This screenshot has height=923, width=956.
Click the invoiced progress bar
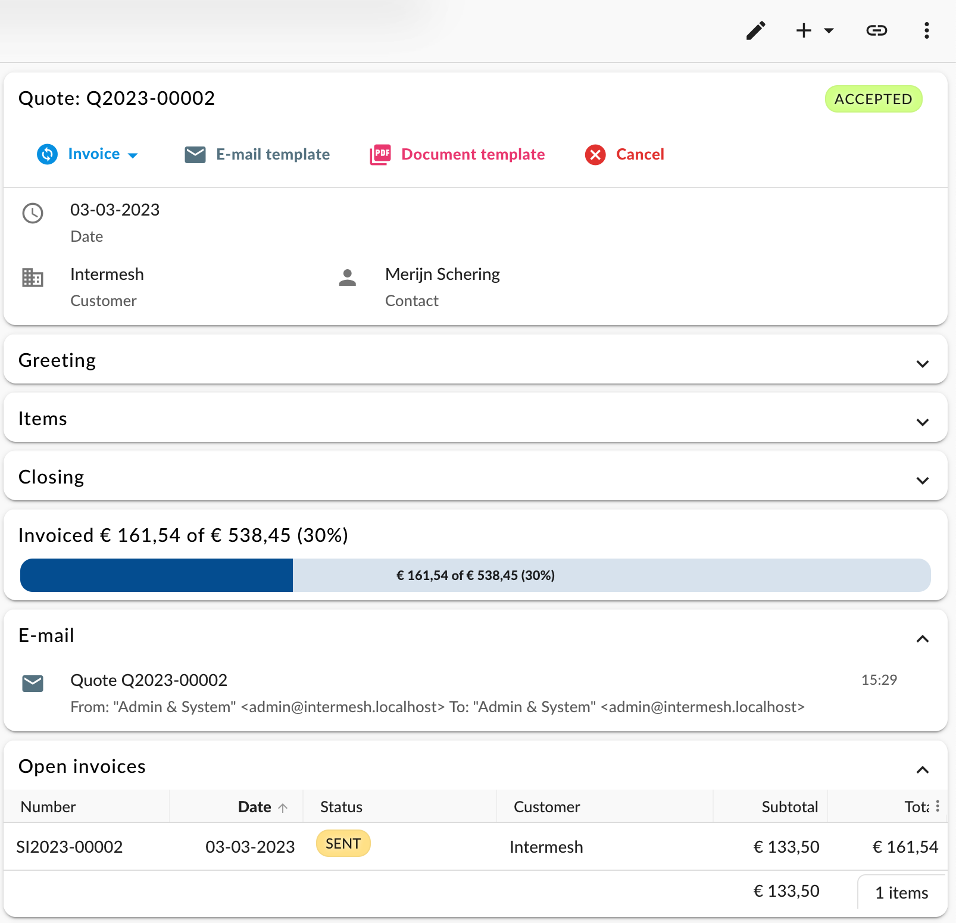(476, 575)
